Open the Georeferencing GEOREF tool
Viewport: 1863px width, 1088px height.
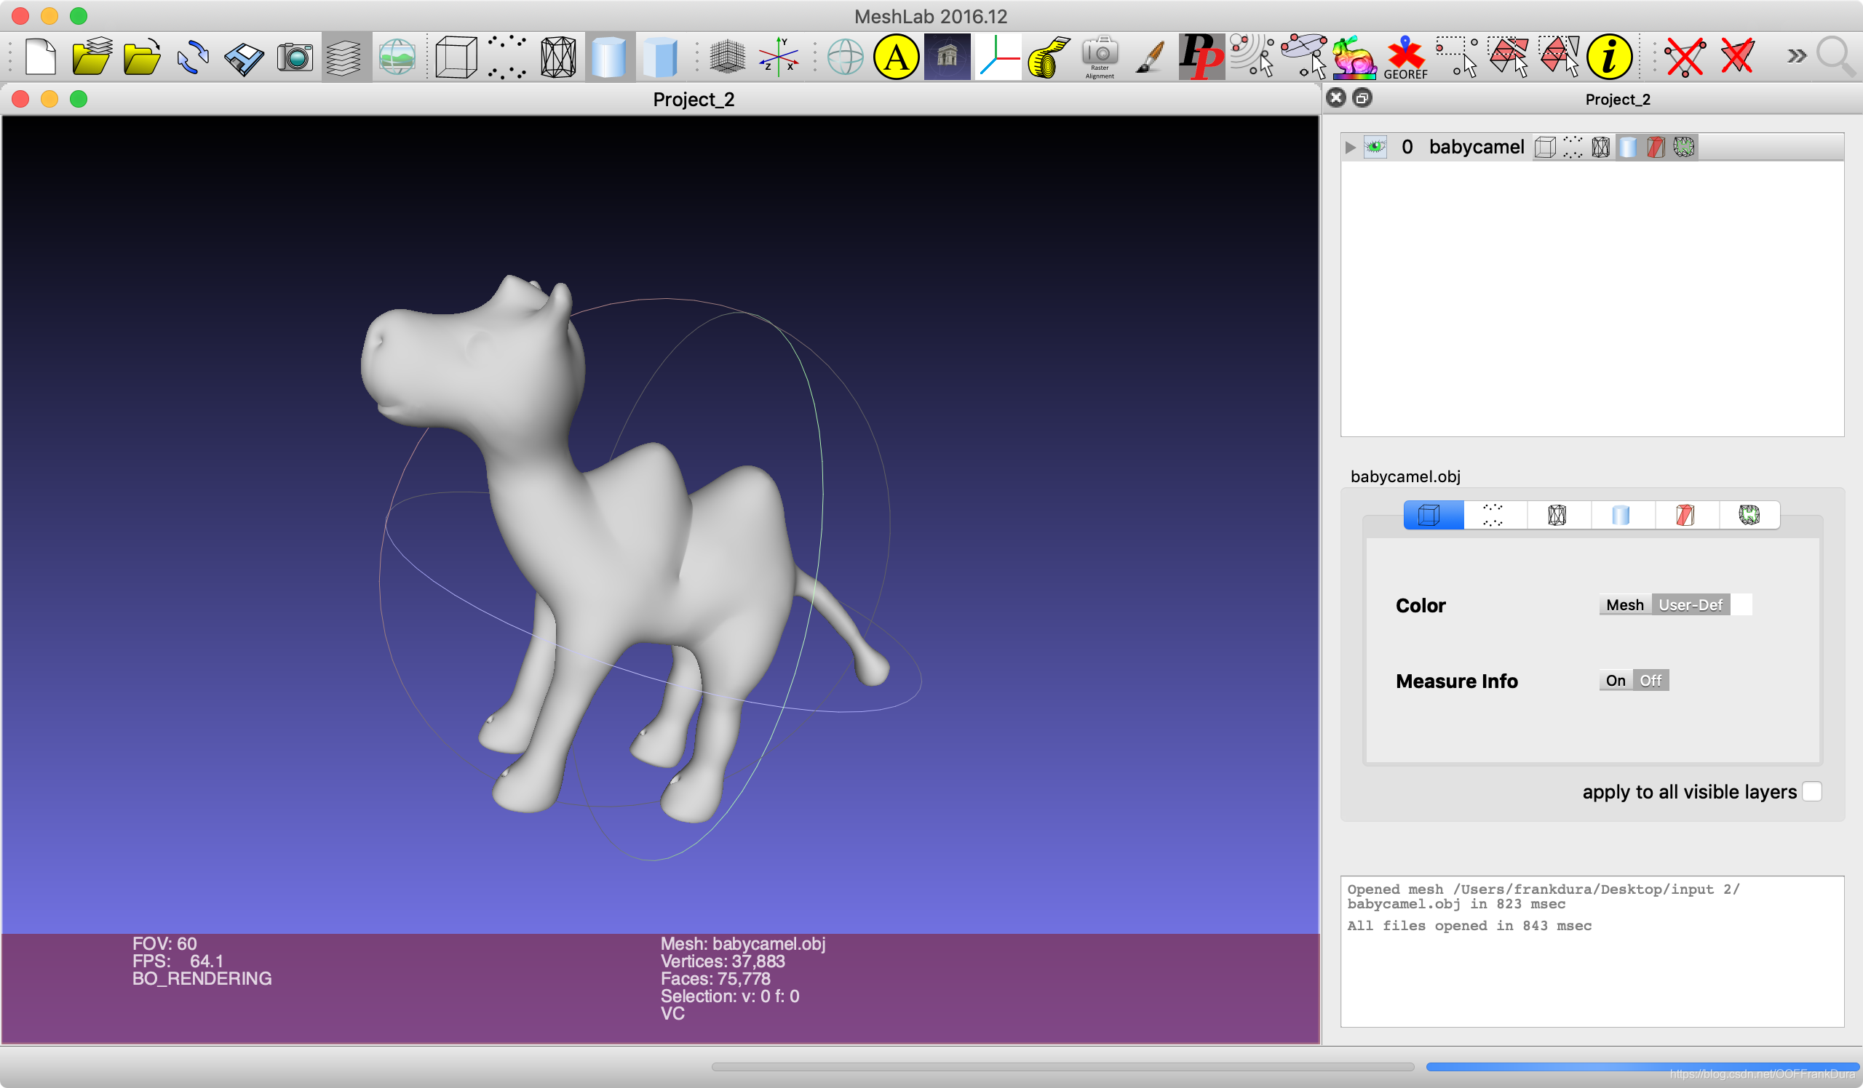point(1405,57)
